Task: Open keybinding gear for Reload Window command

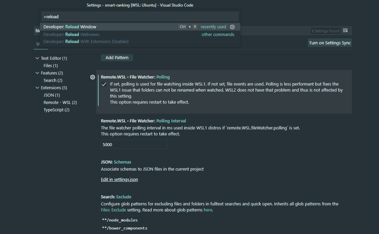Action: tap(232, 27)
